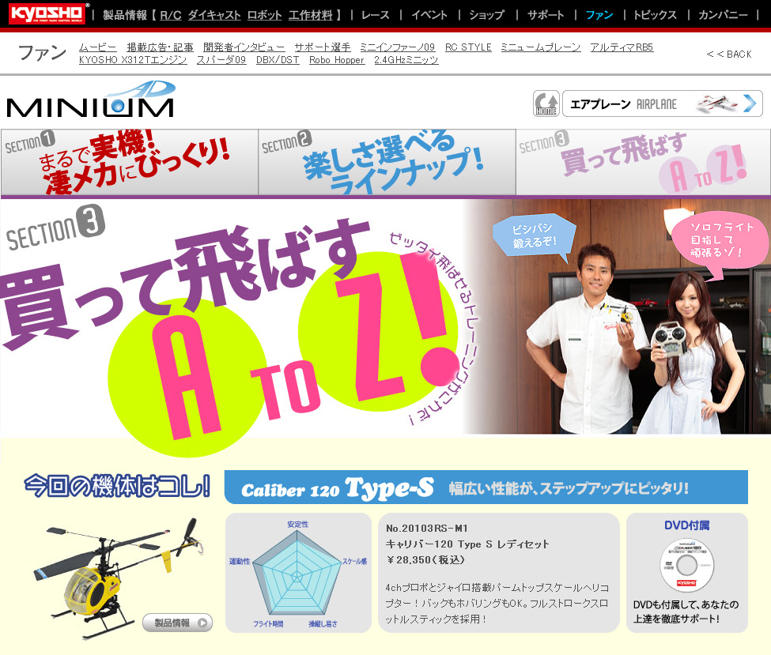Click the Caliber 120 Type-S banner
The width and height of the screenshot is (771, 655).
click(x=486, y=487)
